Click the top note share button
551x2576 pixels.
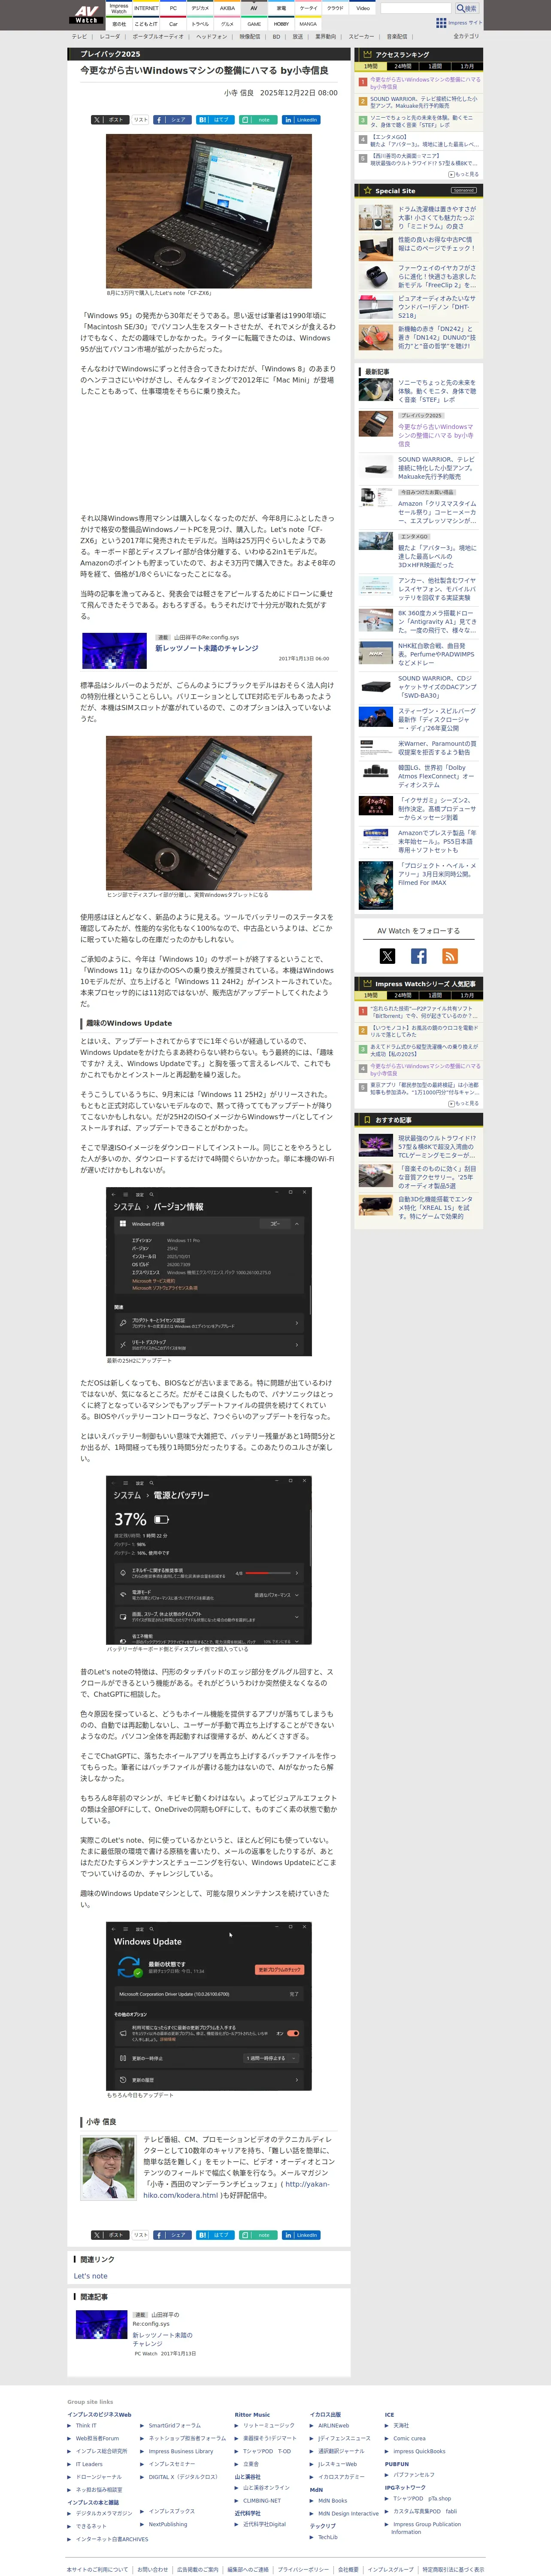[x=257, y=120]
